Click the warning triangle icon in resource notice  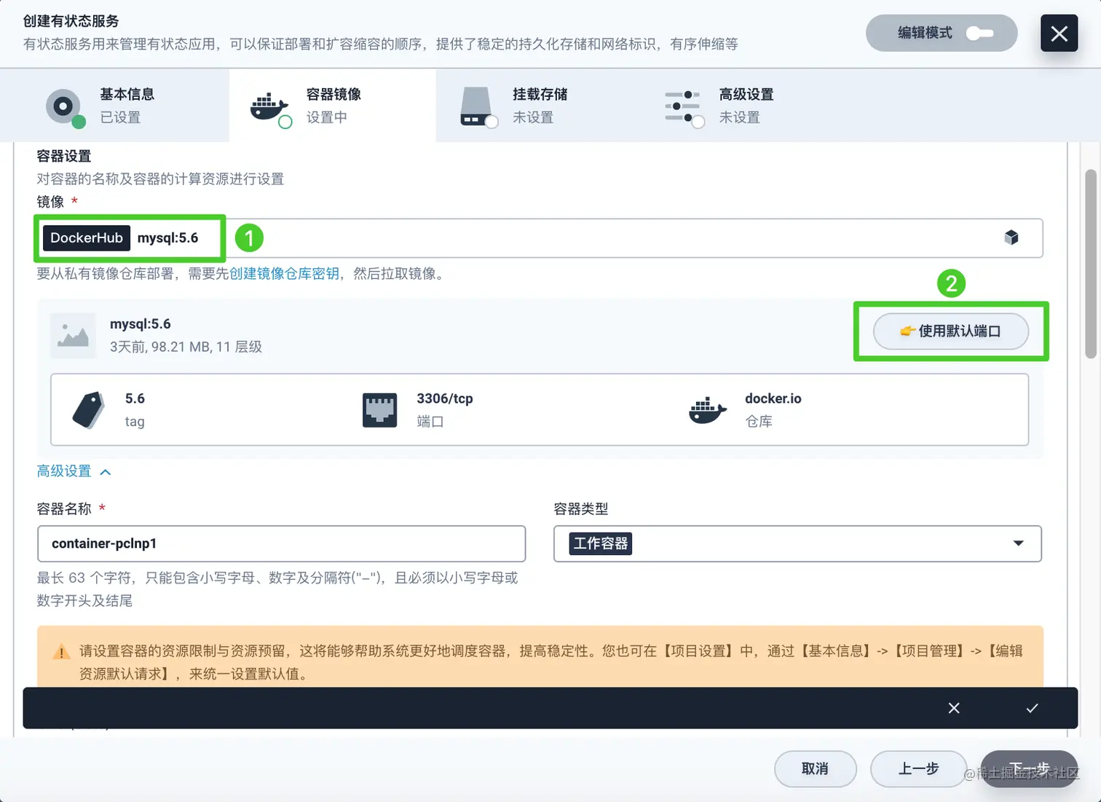click(62, 651)
